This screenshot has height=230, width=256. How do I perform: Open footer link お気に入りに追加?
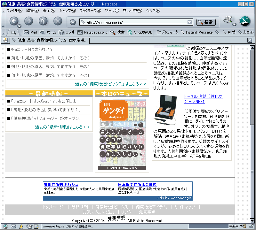[98, 212]
